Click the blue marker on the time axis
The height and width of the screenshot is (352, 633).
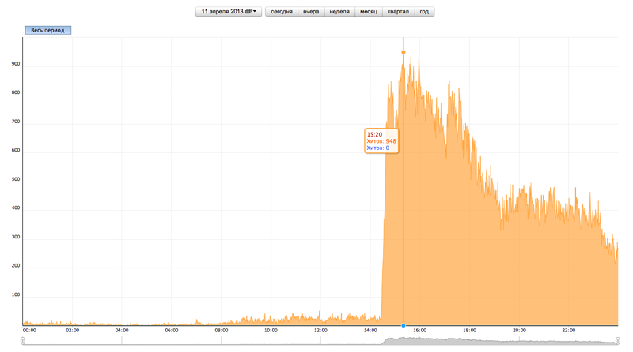click(404, 325)
